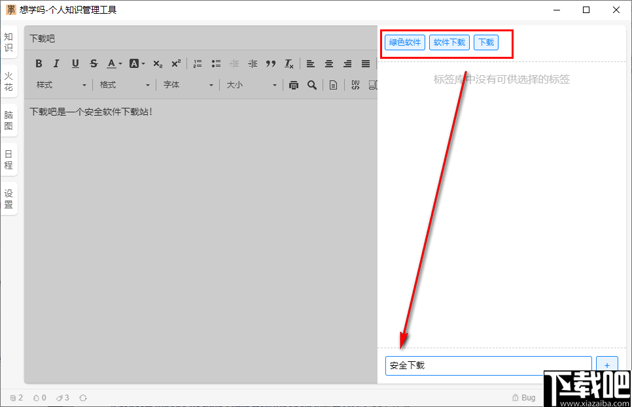The width and height of the screenshot is (632, 407).
Task: Click the notes count icon in status bar
Action: 13,398
